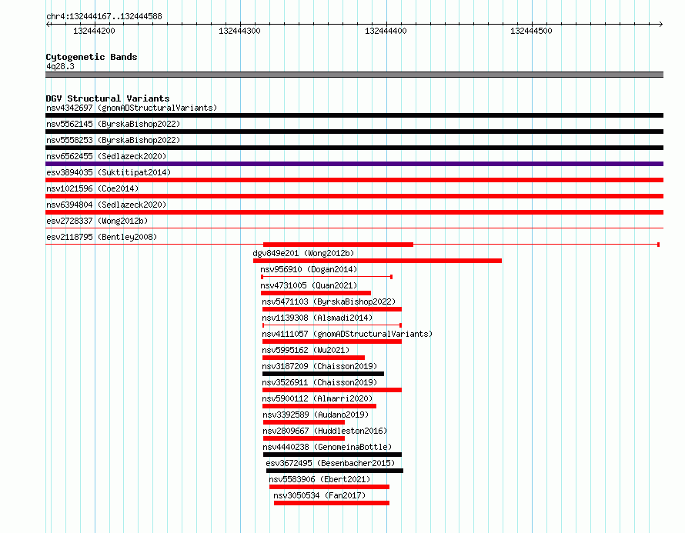This screenshot has width=685, height=533.
Task: Click the gray 4q28.3 cytogenetic band bar
Action: pos(354,75)
